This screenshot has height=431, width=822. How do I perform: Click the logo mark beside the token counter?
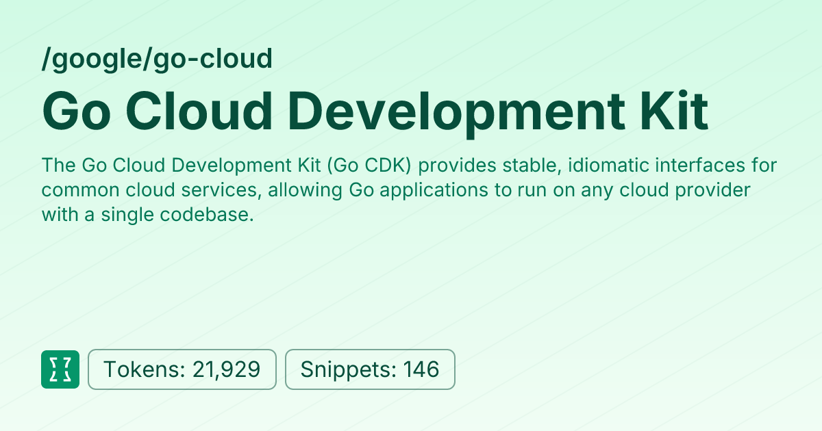[x=60, y=369]
